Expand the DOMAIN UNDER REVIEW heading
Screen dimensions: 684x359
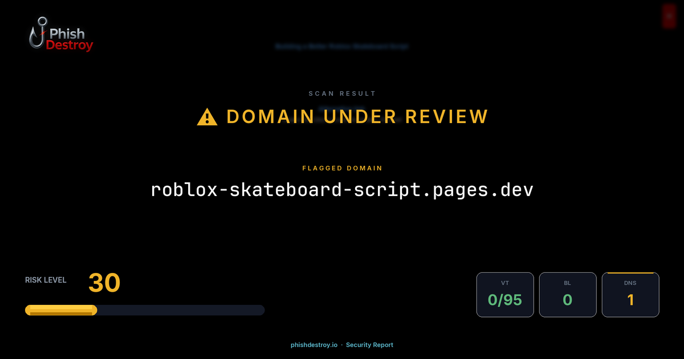pos(357,116)
